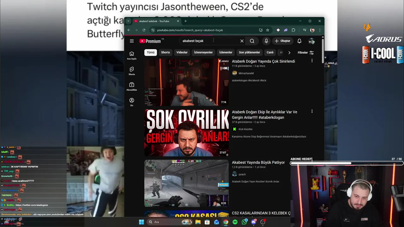
Task: Open media control icon in Chrome toolbar
Action: tap(305, 30)
